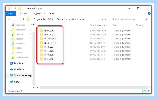The height and width of the screenshot is (99, 157).
Task: Refresh the folder view
Action: tap(106, 19)
